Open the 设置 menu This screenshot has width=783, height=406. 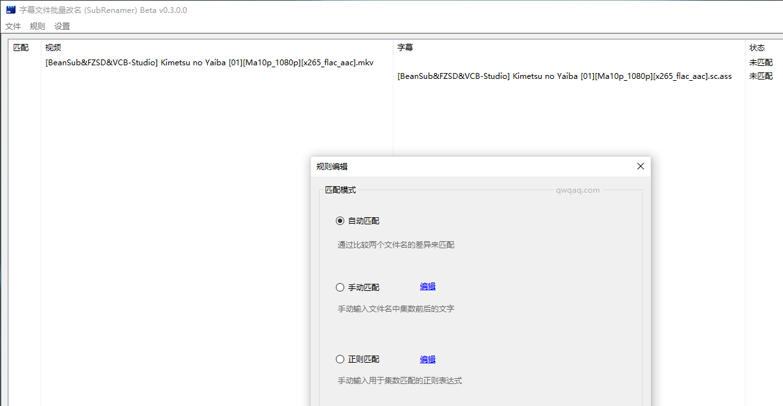(62, 27)
